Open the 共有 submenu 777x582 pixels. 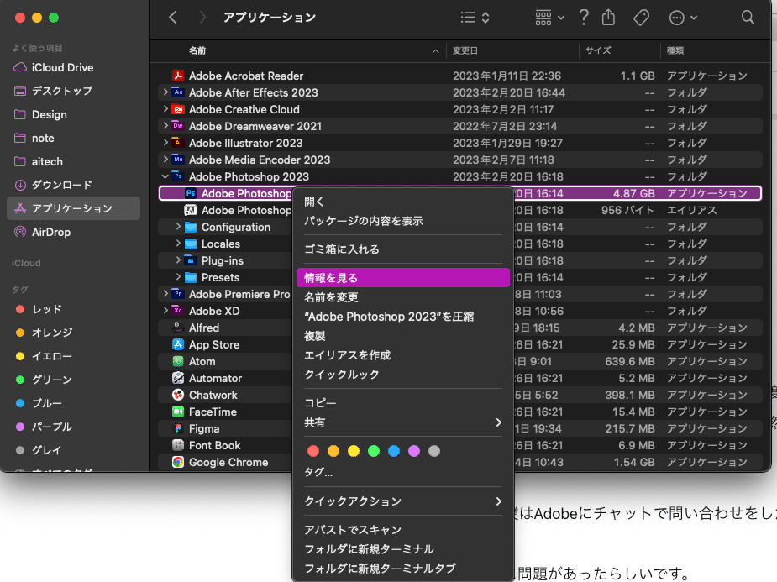(403, 422)
